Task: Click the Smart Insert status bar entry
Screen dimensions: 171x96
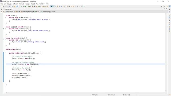Action: point(111,95)
